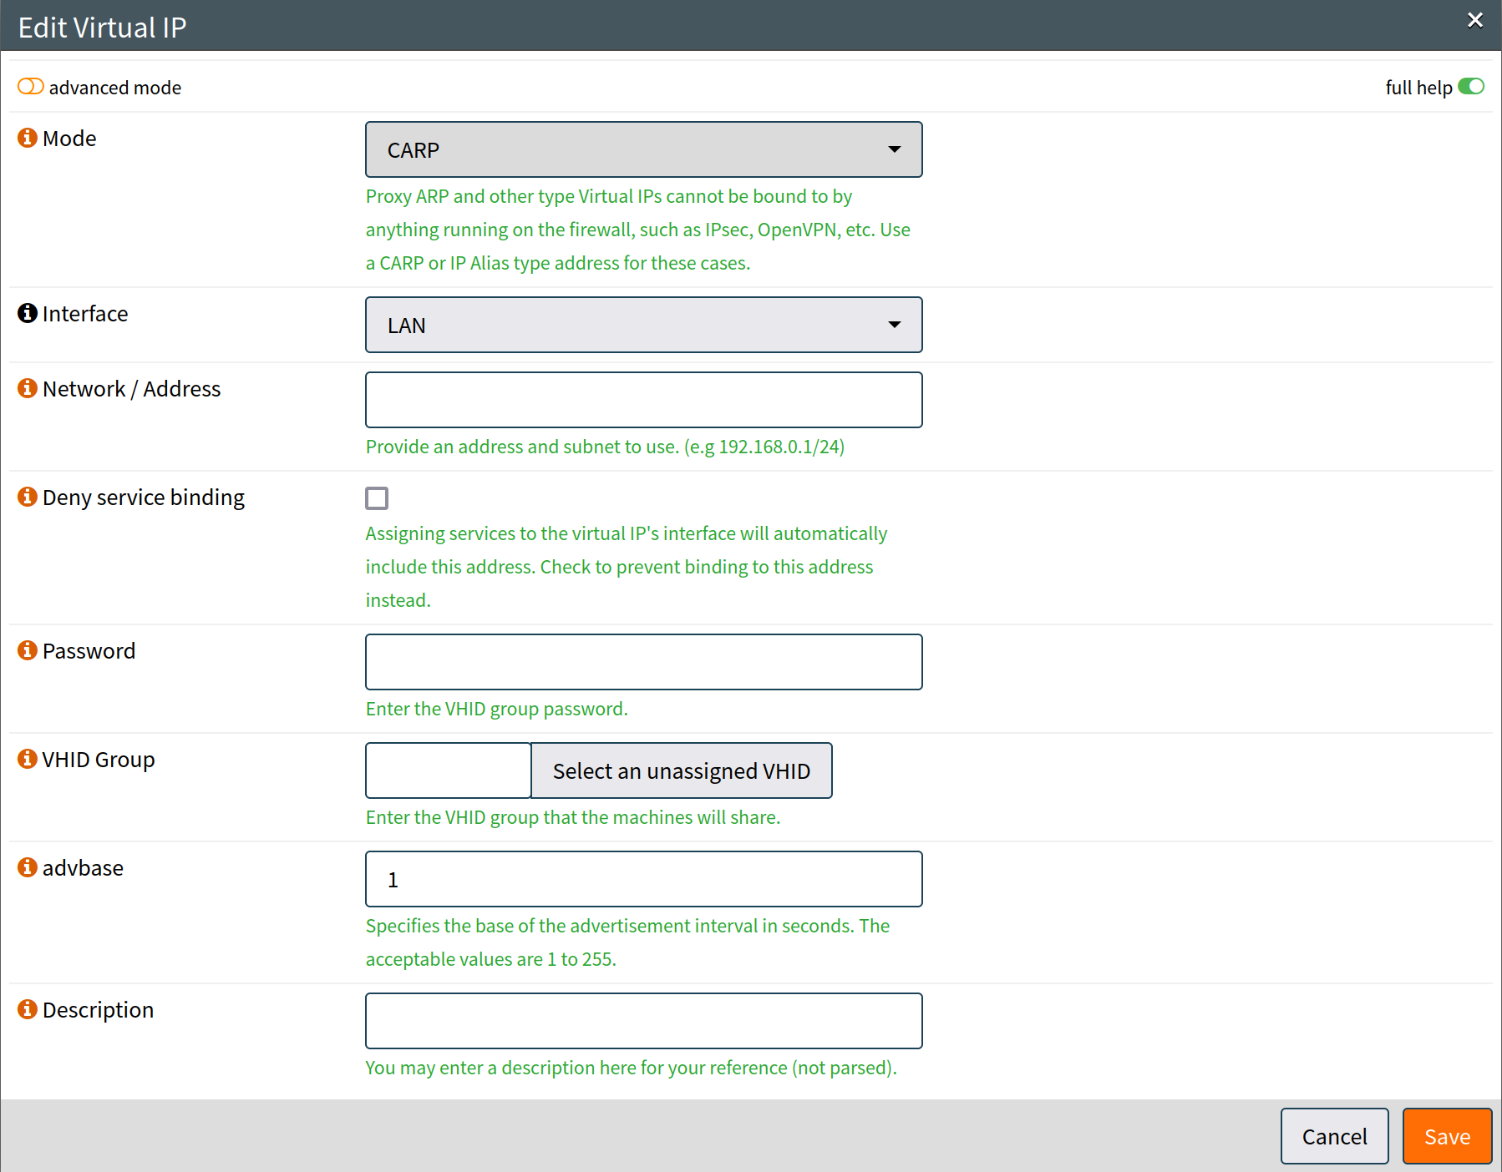Click the info icon beside Deny service binding
Viewport: 1502px width, 1172px height.
coord(27,497)
